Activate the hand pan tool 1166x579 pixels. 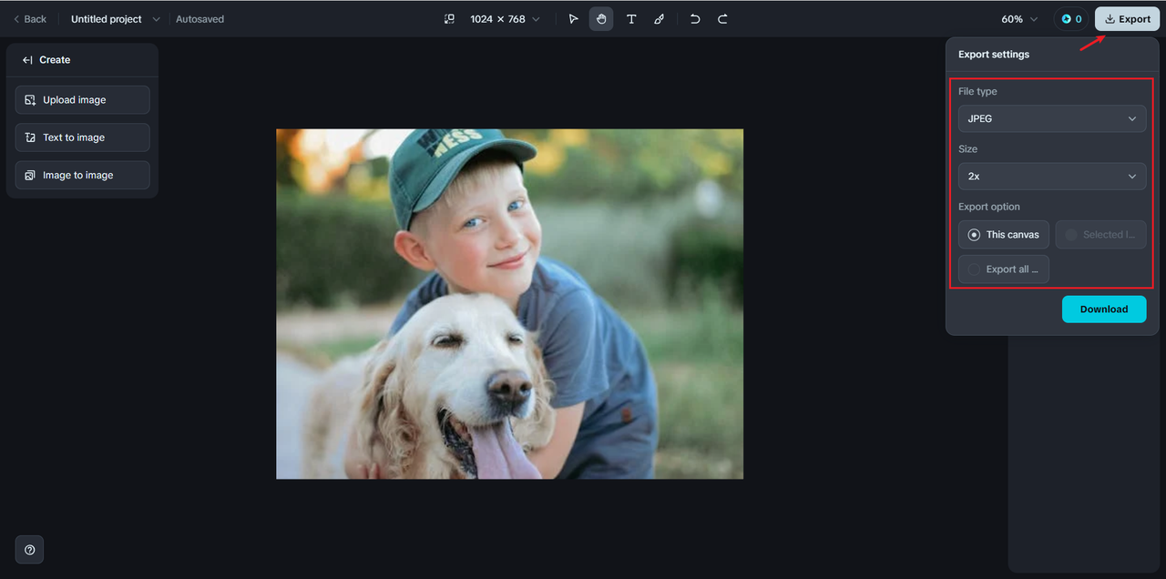click(x=601, y=19)
